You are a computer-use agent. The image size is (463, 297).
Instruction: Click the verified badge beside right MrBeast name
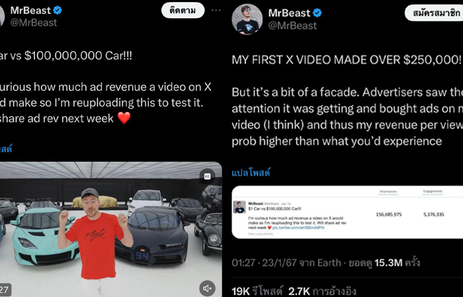pyautogui.click(x=317, y=13)
